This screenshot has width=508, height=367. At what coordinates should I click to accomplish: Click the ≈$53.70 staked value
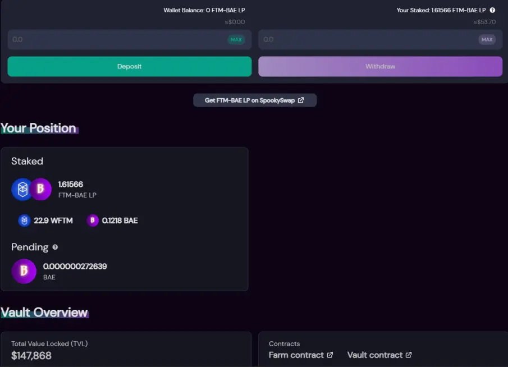pyautogui.click(x=484, y=22)
